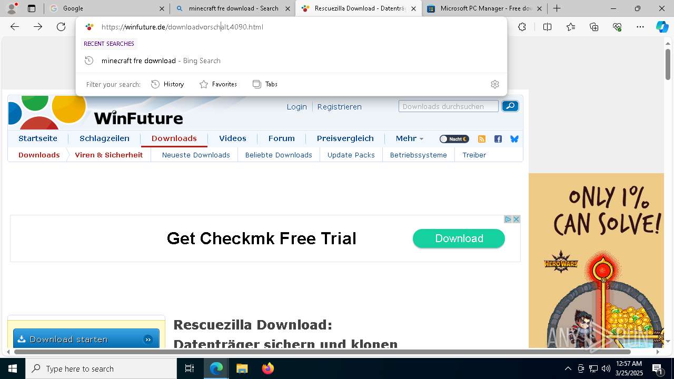
Task: Switch to minecraft fre download tab
Action: (233, 8)
